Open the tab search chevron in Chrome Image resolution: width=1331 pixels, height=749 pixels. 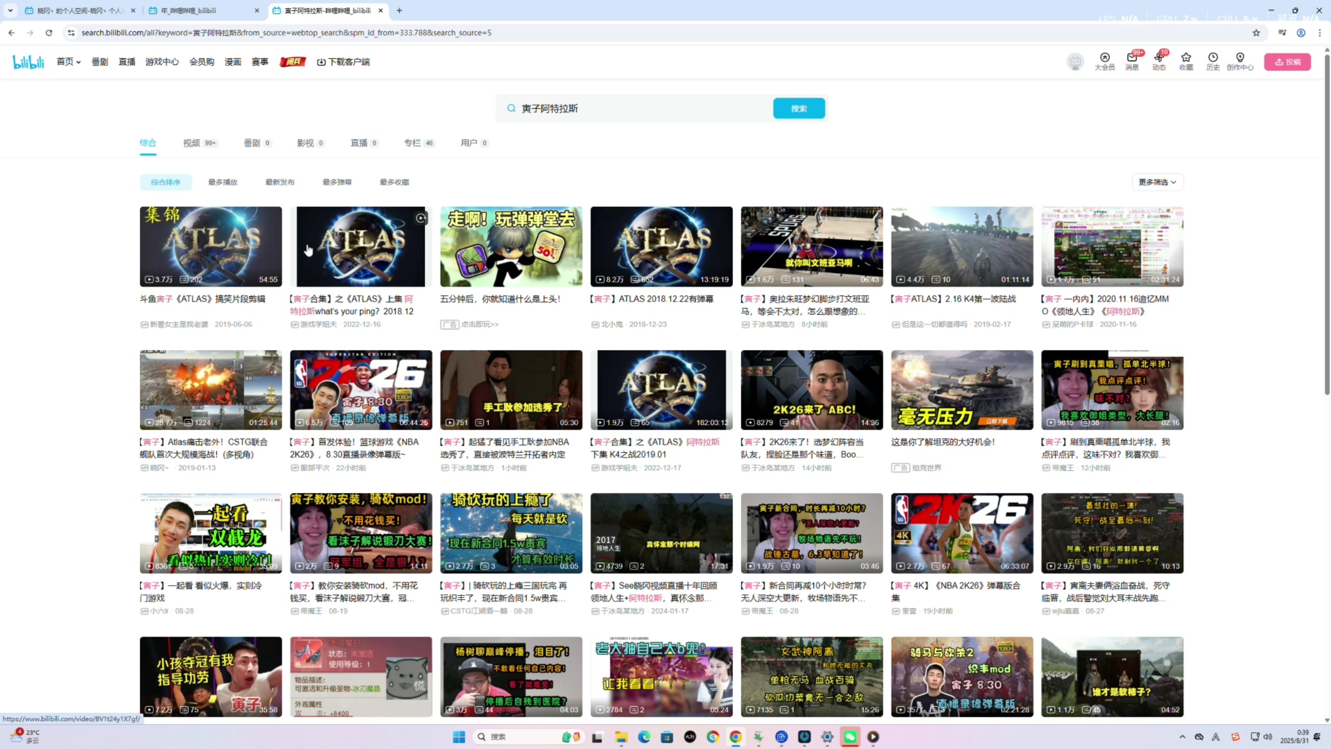point(10,10)
